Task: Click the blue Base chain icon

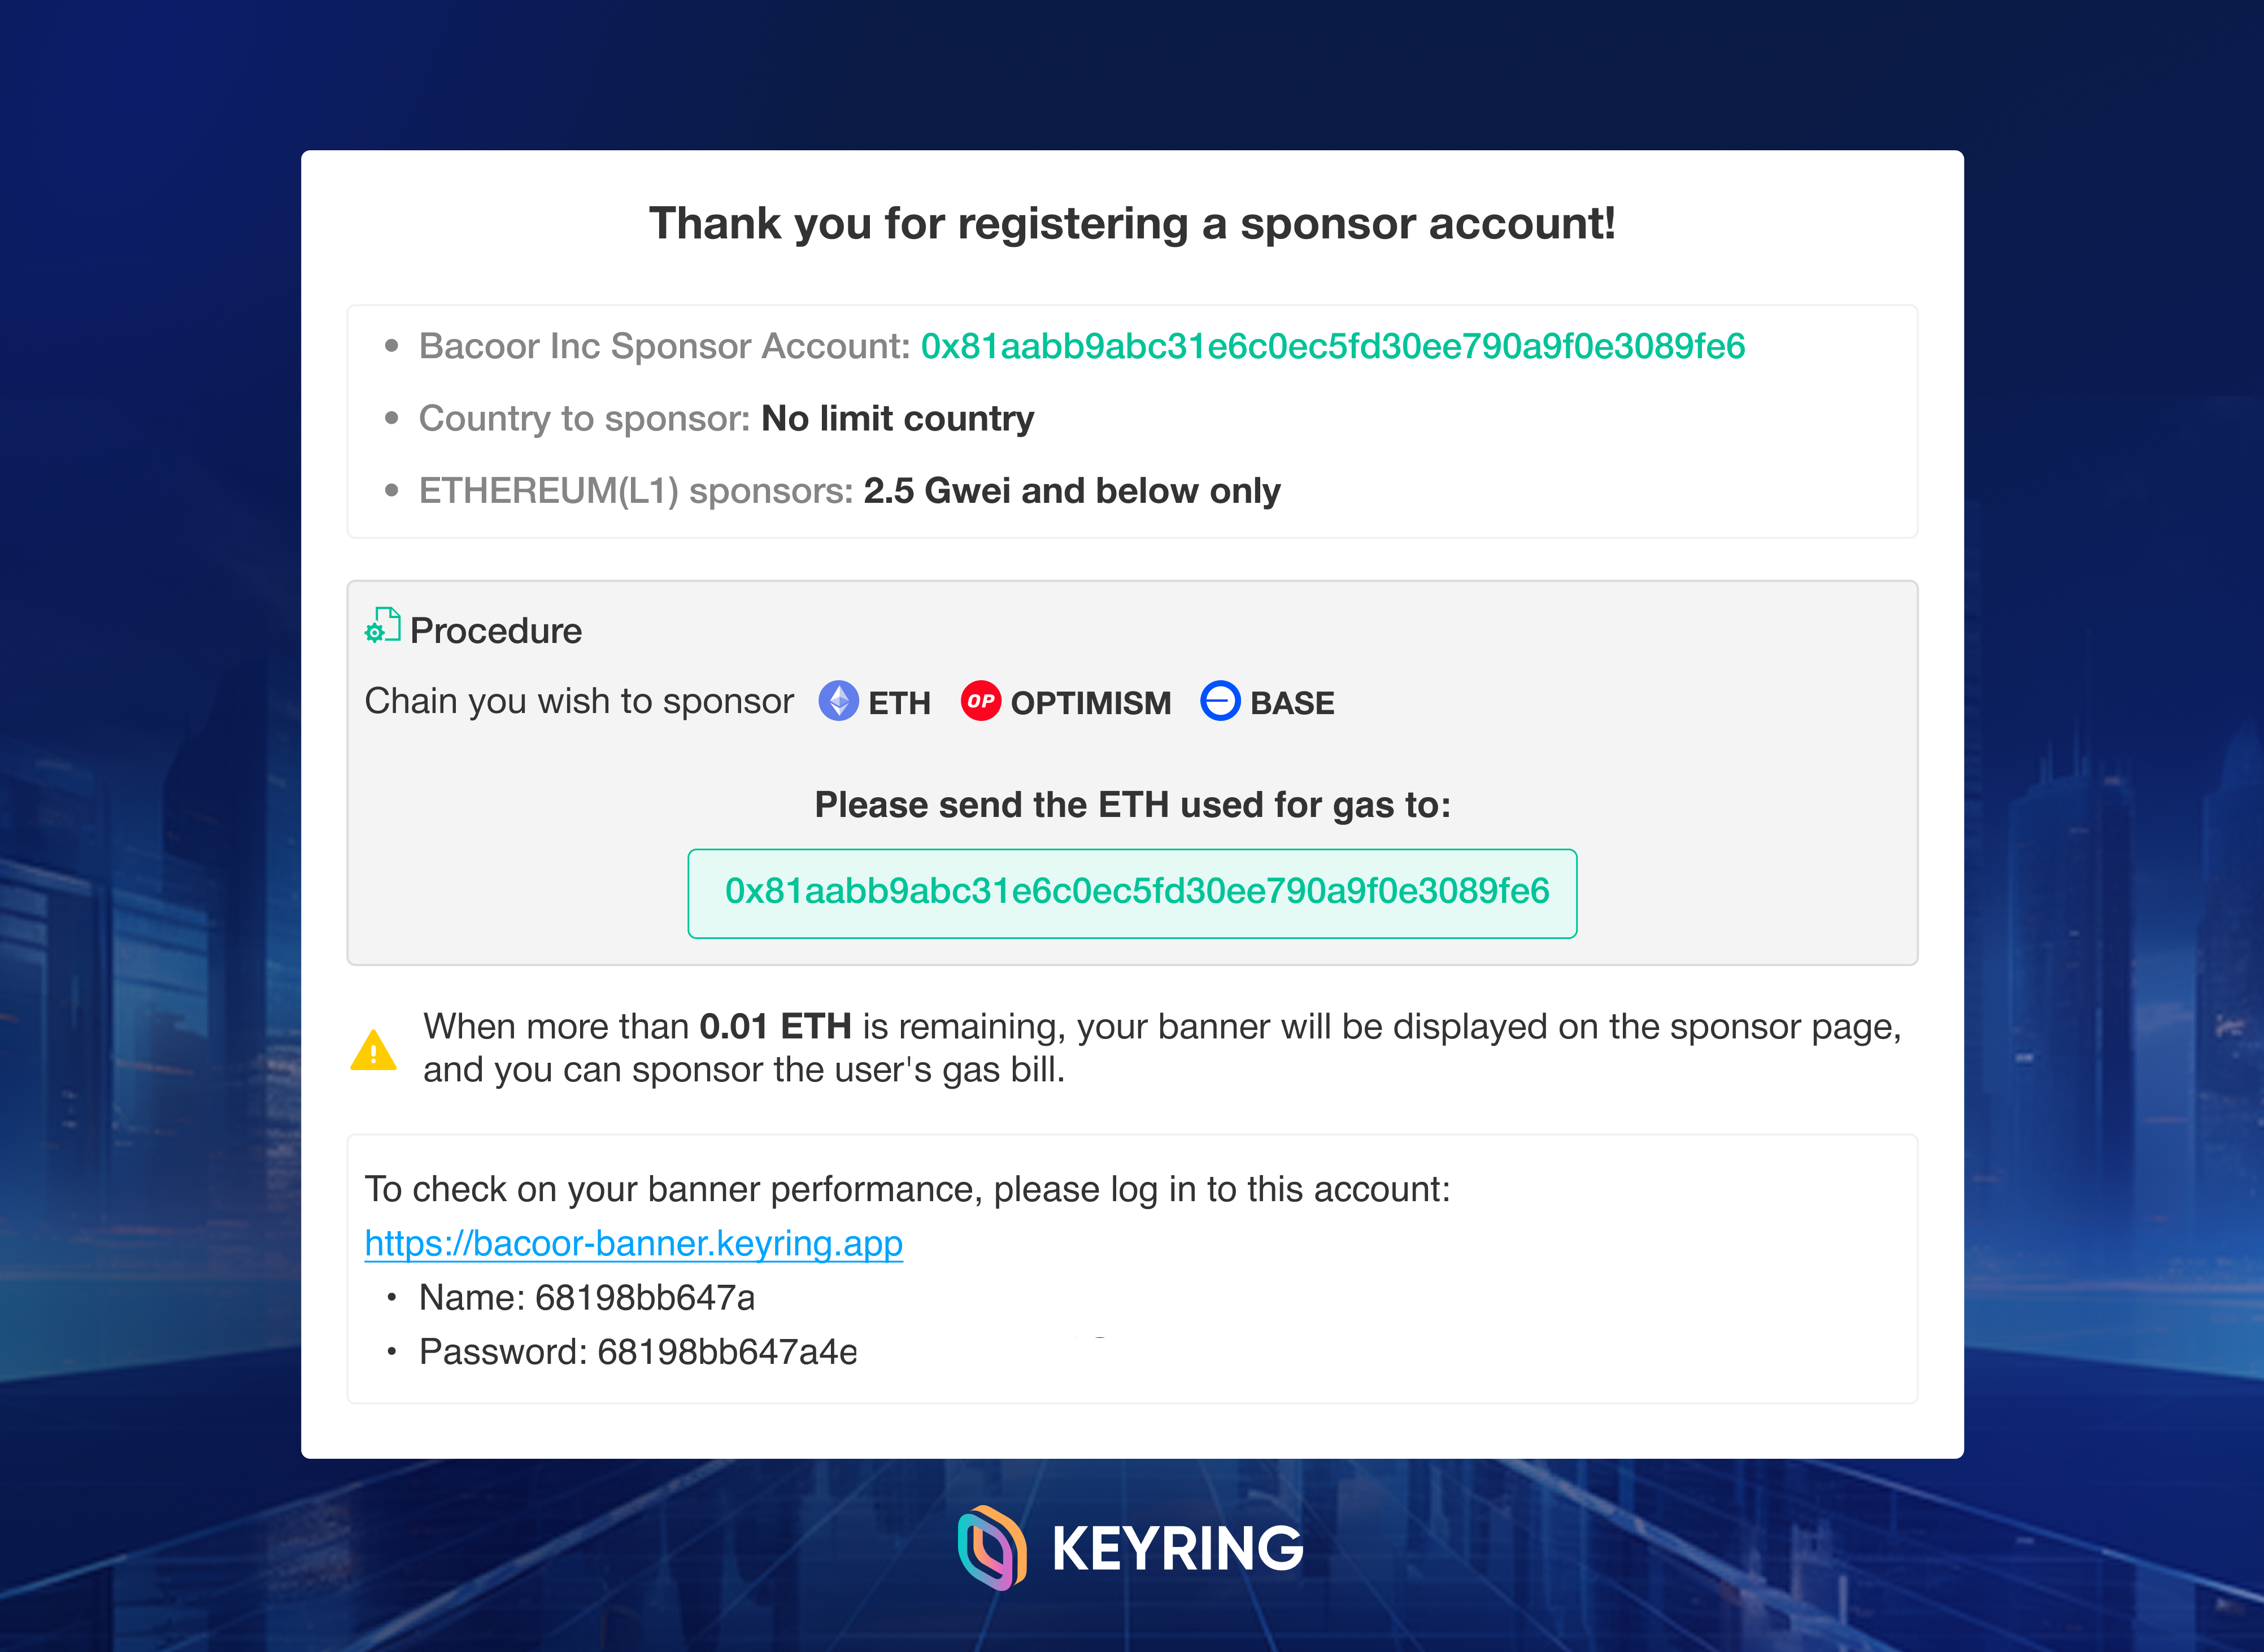Action: (1220, 701)
